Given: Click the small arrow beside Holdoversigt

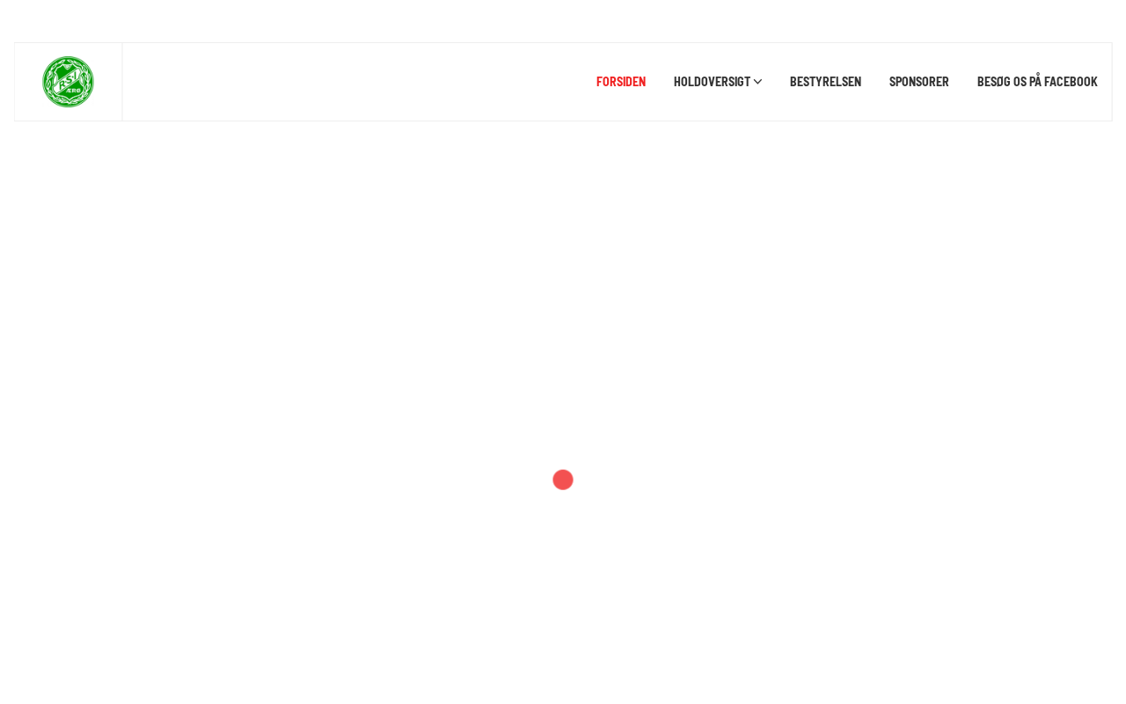Looking at the screenshot, I should click(757, 82).
